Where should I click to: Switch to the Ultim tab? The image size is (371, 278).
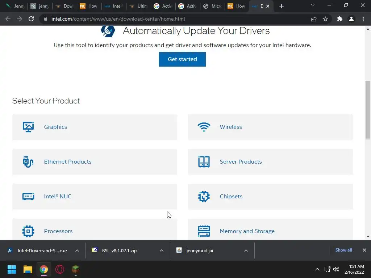(x=138, y=6)
